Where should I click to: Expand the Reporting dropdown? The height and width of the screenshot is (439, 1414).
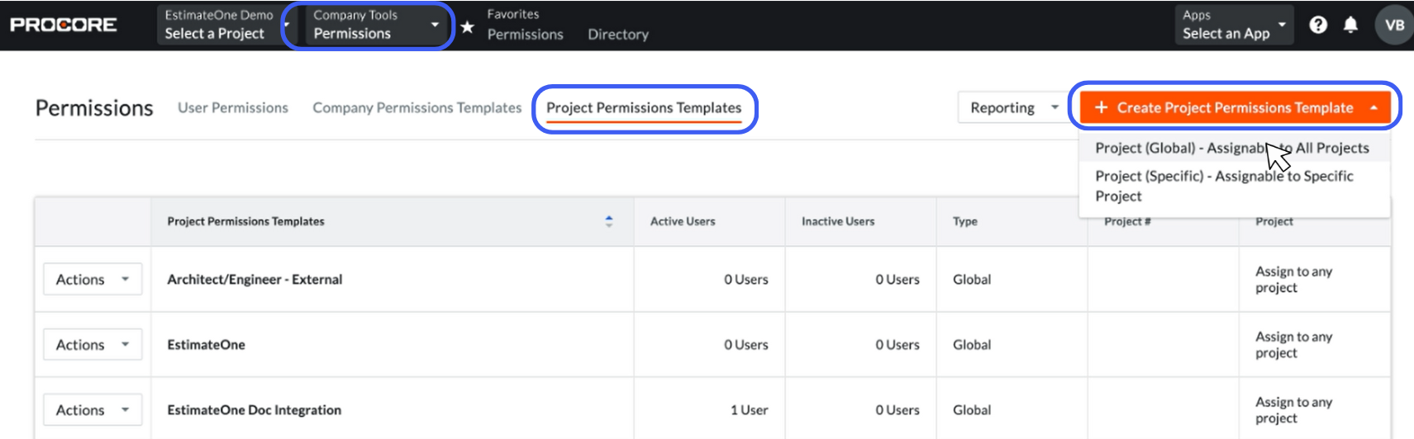1014,107
